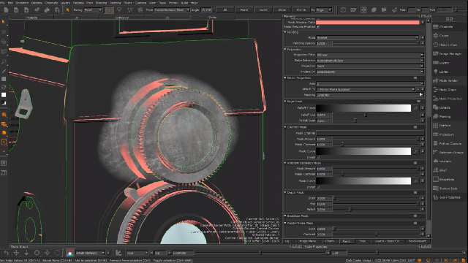468x263 pixels.
Task: Click the New project file icon
Action: [x=6, y=9]
